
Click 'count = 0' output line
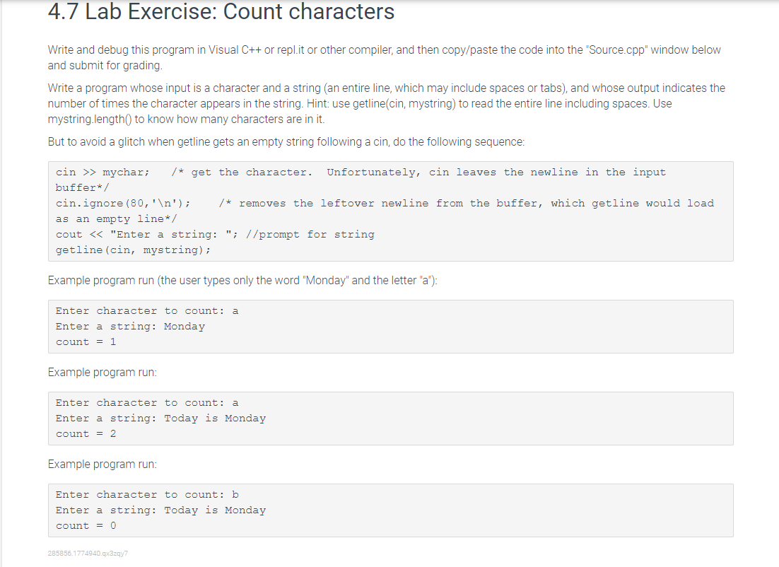point(86,526)
